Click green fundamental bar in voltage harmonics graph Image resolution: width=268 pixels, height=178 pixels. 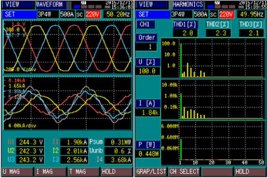181,60
